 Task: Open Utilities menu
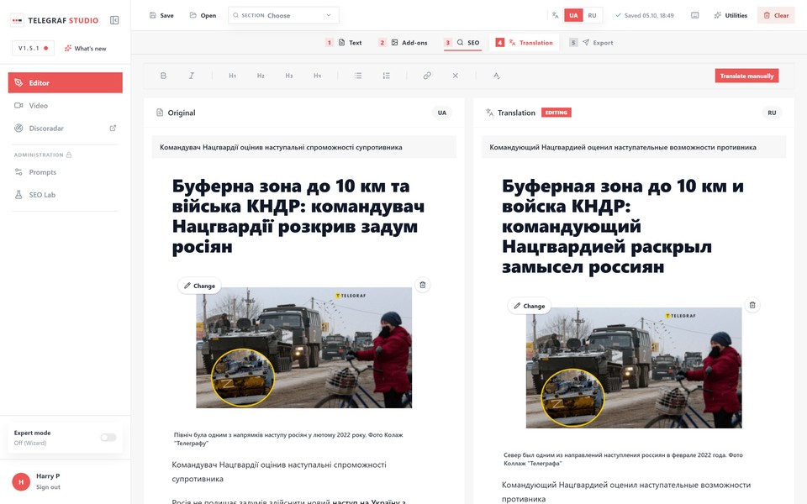pos(731,15)
